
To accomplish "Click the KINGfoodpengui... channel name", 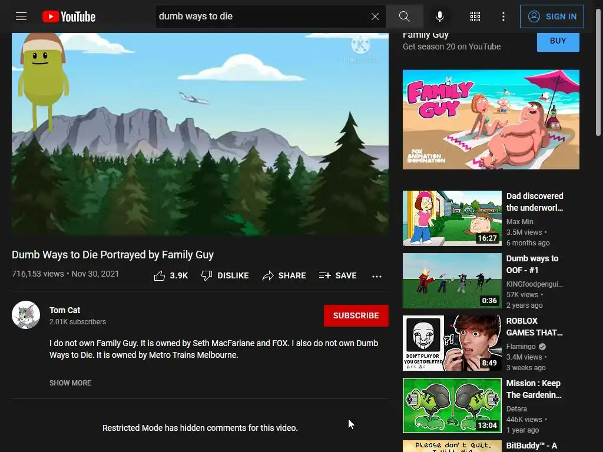I will tap(535, 284).
